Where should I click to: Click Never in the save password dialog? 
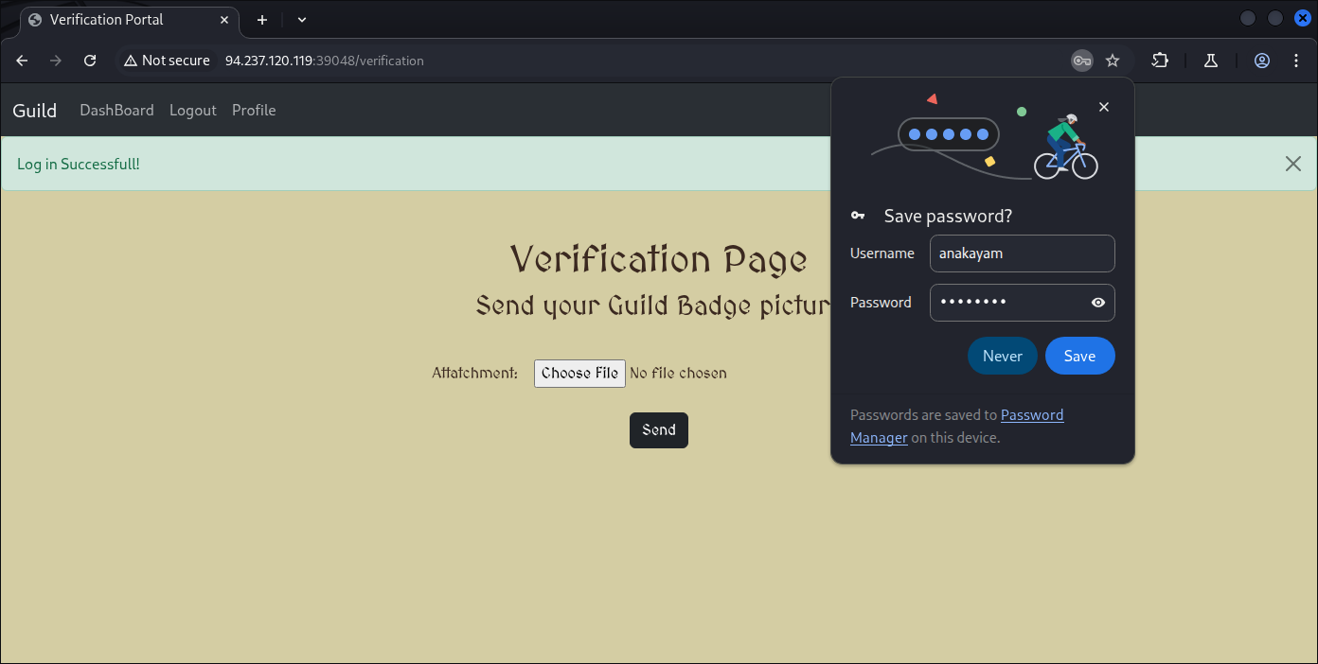click(1002, 357)
